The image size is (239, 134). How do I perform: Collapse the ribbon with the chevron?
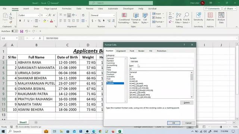(236, 27)
